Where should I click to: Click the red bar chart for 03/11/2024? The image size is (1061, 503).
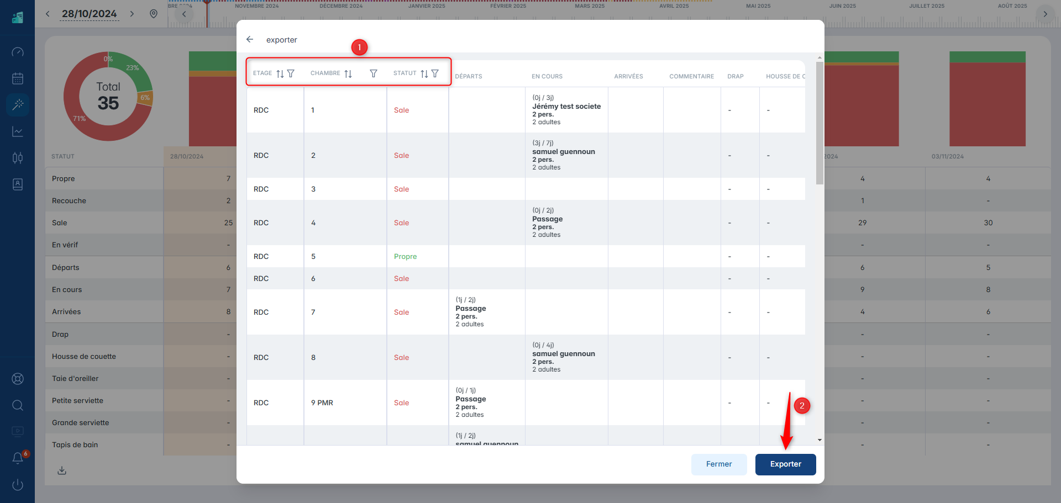(988, 104)
